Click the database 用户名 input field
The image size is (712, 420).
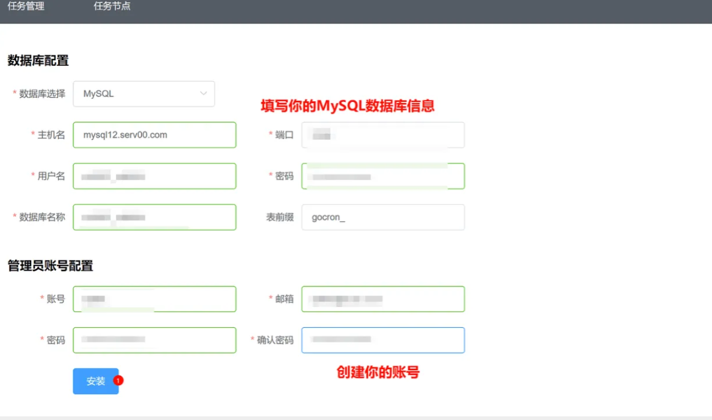(x=154, y=176)
